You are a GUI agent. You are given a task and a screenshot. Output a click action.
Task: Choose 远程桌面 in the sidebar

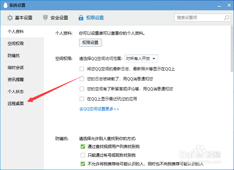(x=22, y=103)
